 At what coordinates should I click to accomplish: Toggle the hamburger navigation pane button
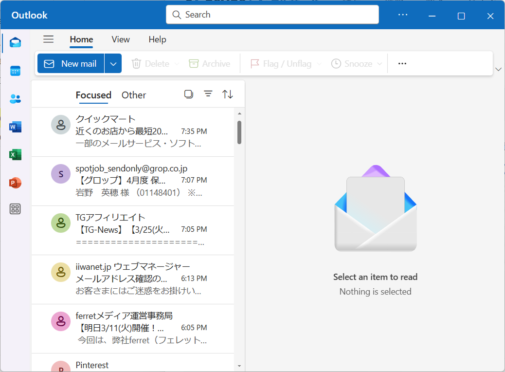(x=48, y=39)
